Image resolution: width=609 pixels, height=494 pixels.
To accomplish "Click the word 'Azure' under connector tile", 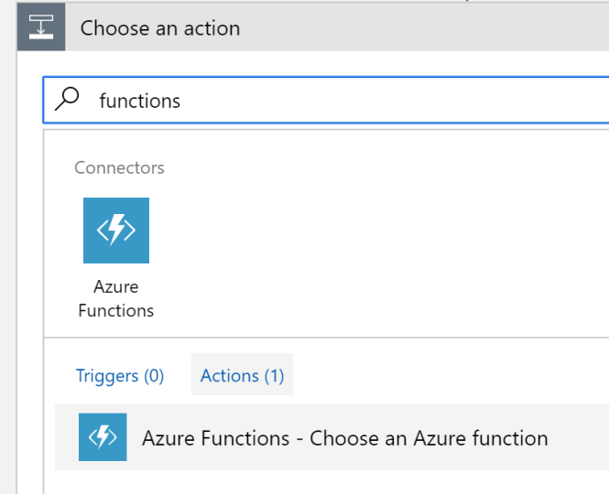I will (115, 286).
